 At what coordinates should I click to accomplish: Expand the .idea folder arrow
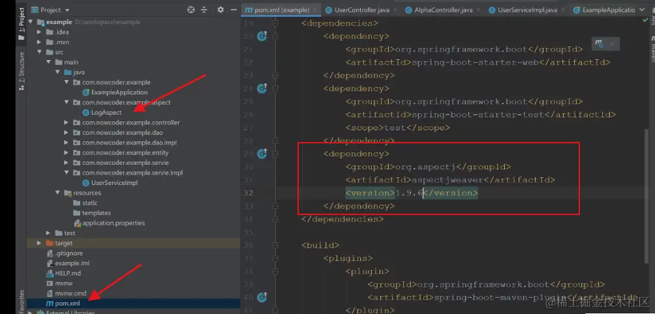pos(40,32)
